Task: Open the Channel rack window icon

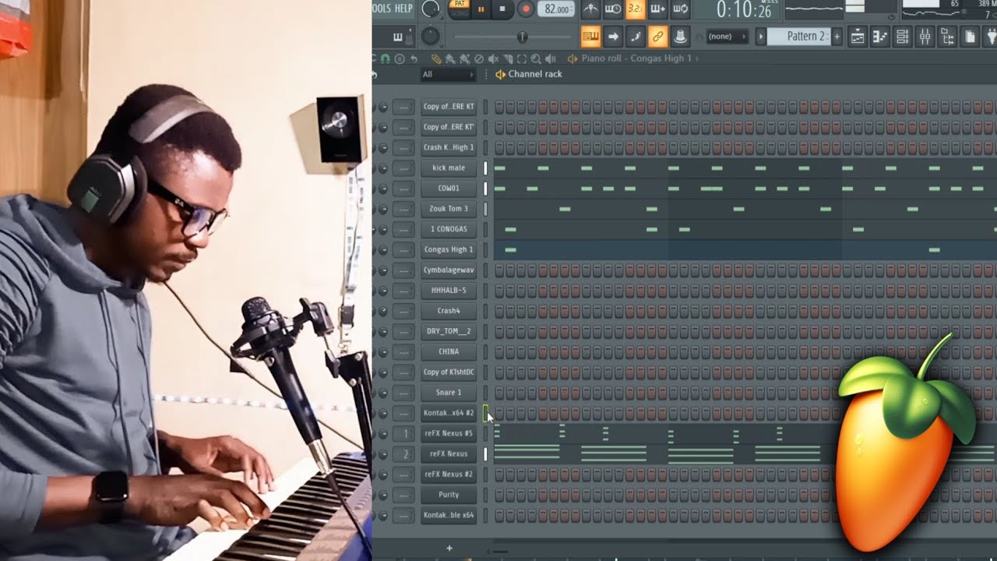Action: point(903,37)
